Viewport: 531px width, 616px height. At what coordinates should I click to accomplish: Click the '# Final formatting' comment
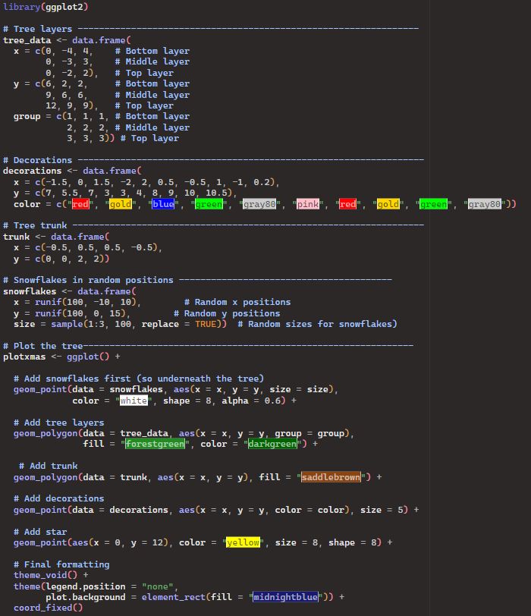(61, 564)
